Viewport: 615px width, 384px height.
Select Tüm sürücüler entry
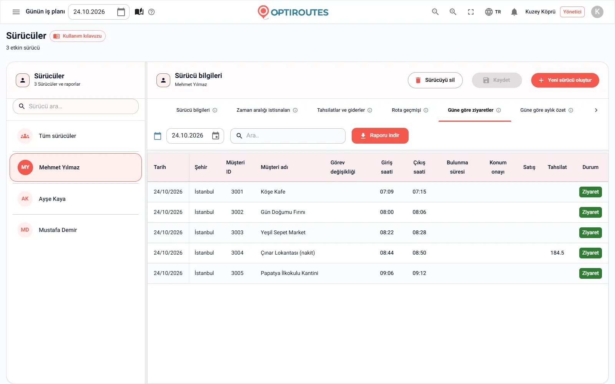(x=76, y=136)
